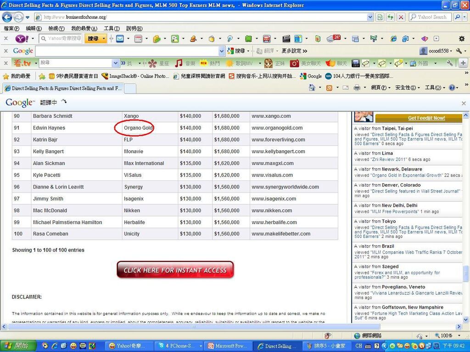Close the Google translate bar with X
Image resolution: width=470 pixels, height=352 pixels.
click(464, 103)
